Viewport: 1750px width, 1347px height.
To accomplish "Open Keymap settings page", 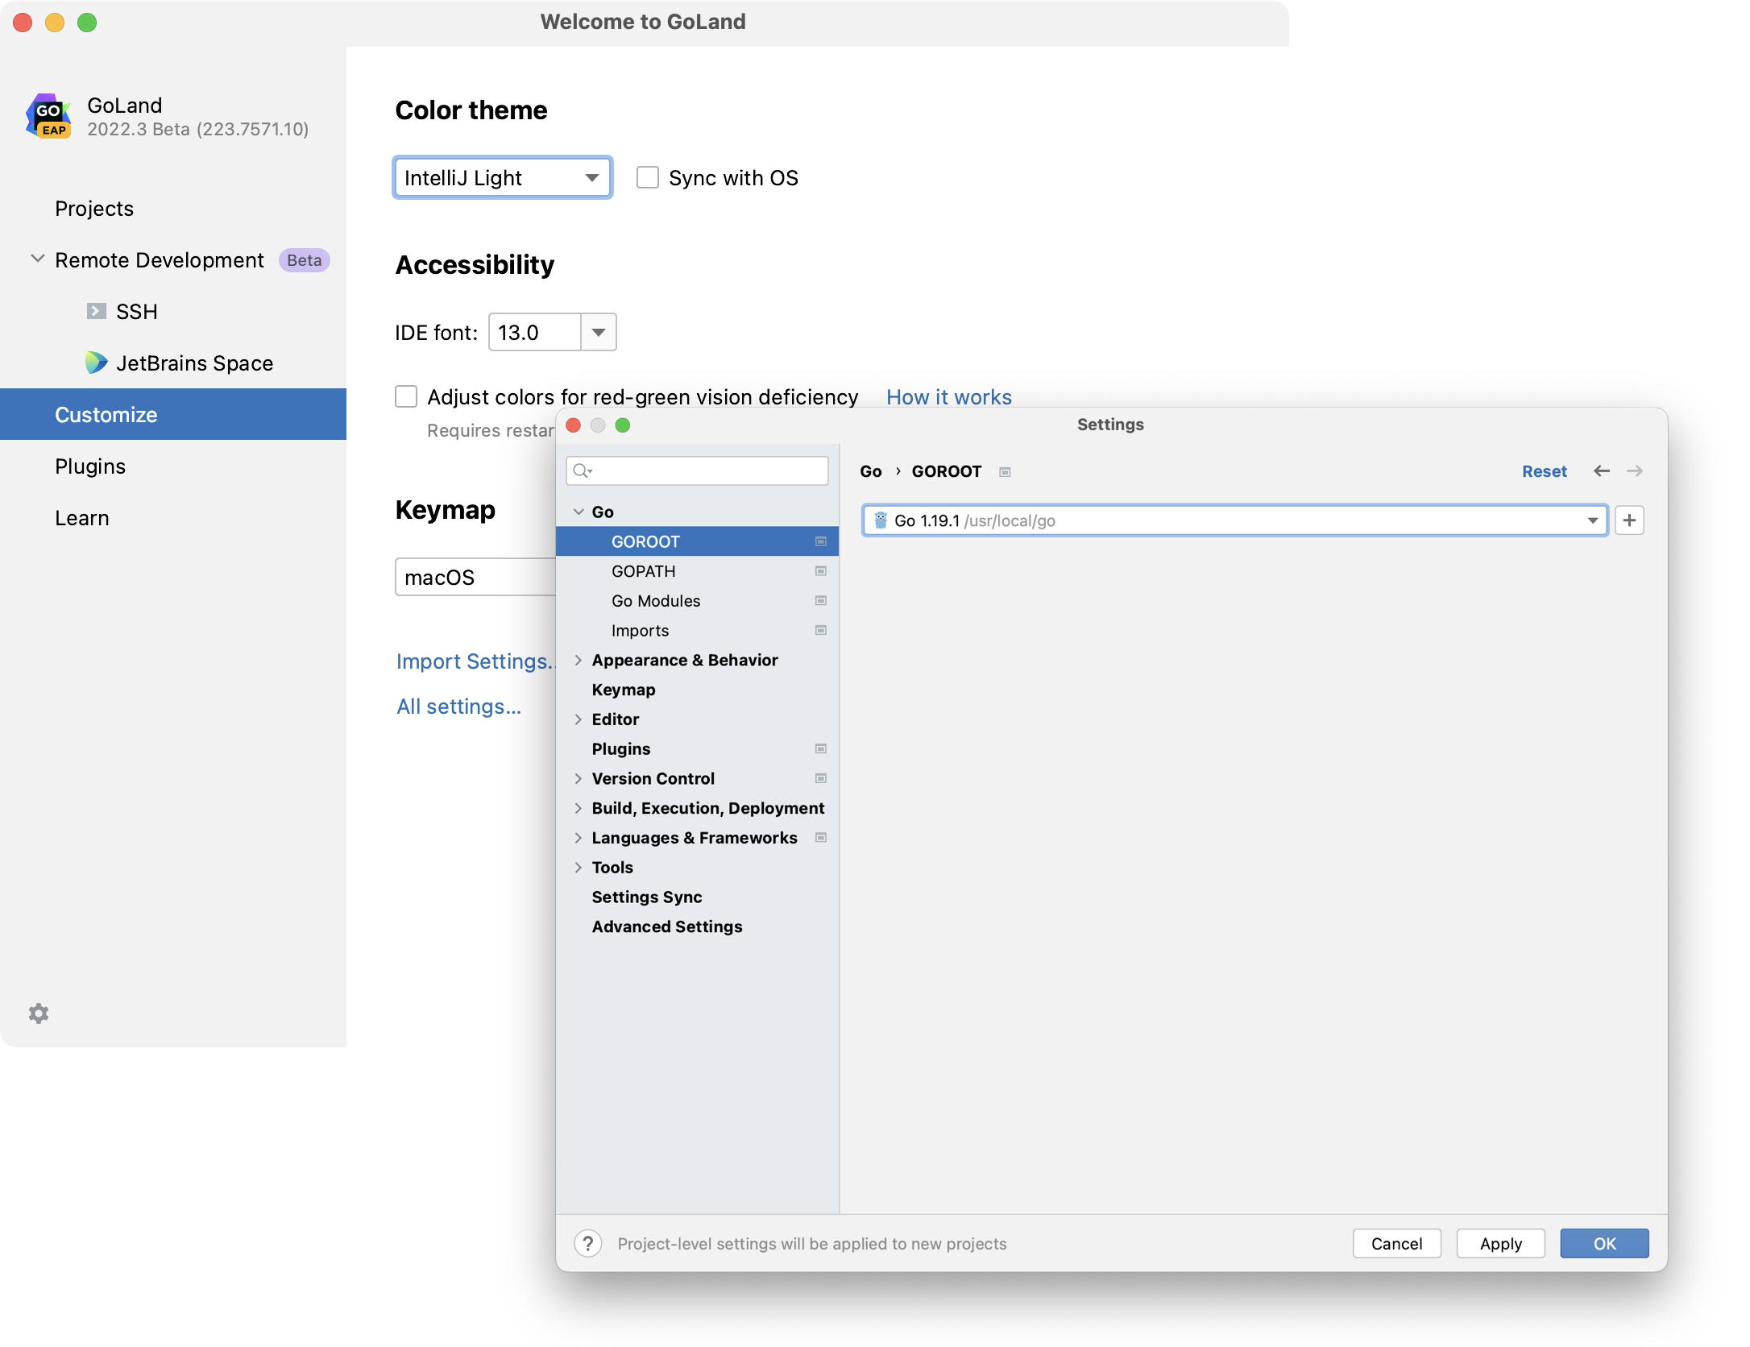I will coord(697,690).
